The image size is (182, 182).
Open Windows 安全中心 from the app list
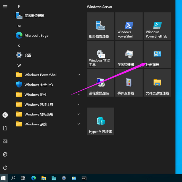pyautogui.click(x=48, y=85)
